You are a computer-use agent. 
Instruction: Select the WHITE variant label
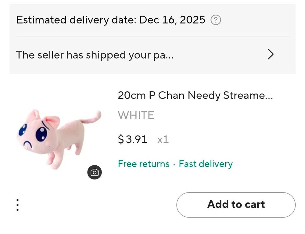click(136, 115)
